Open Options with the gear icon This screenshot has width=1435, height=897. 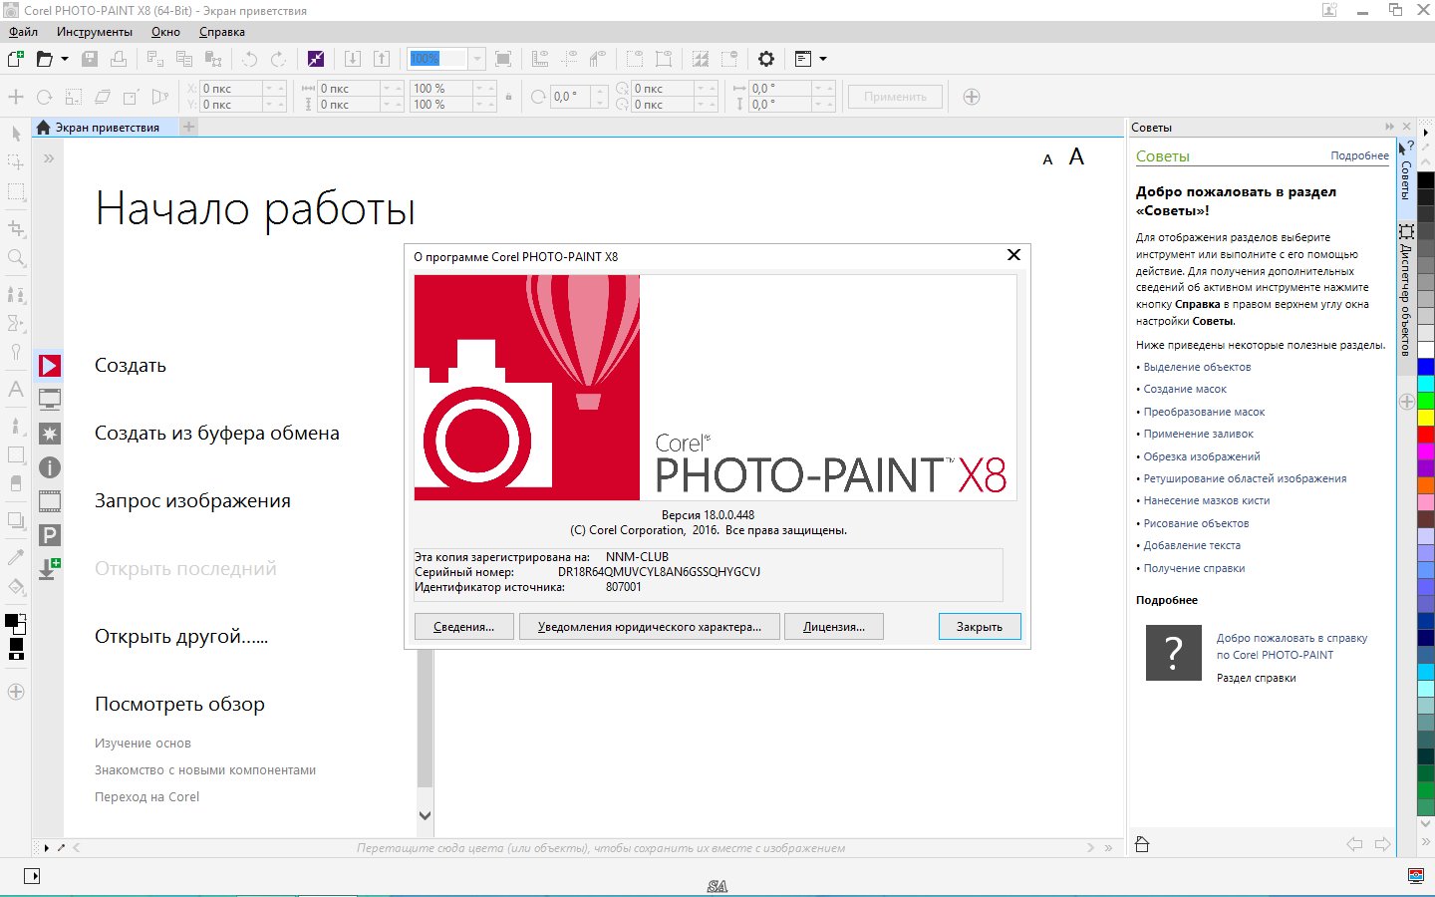click(766, 59)
